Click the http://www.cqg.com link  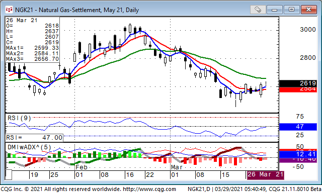[x=149, y=189]
